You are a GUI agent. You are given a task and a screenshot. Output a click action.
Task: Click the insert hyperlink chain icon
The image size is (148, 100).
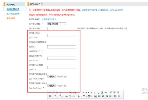[67, 96]
